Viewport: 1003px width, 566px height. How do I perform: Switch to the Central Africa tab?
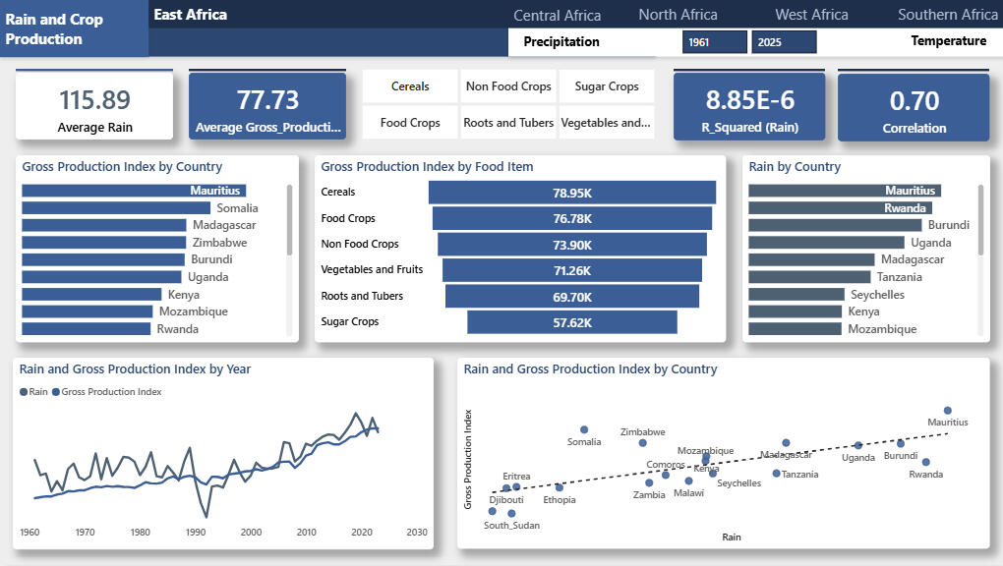[x=557, y=15]
